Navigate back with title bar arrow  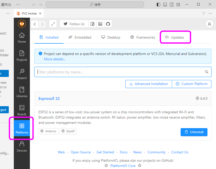click(34, 5)
